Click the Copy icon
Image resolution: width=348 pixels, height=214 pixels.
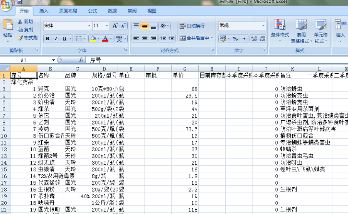(20, 29)
